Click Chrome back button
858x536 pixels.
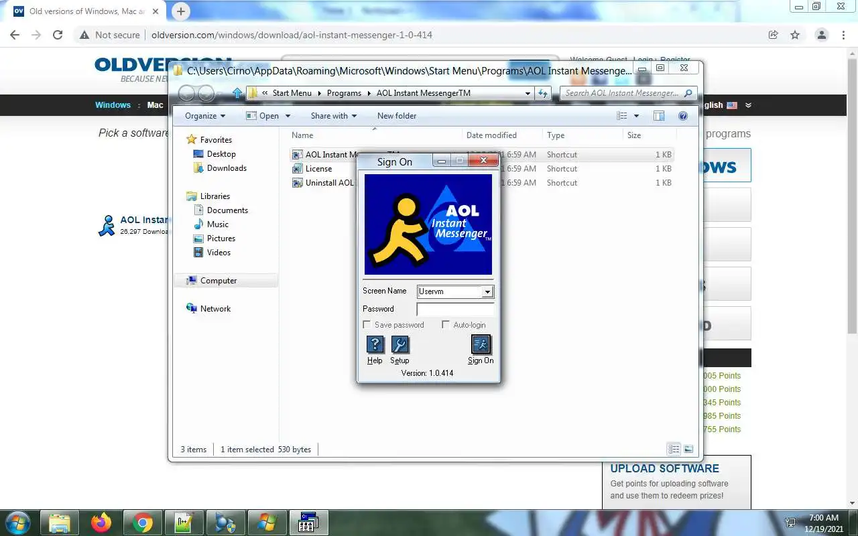(x=15, y=35)
